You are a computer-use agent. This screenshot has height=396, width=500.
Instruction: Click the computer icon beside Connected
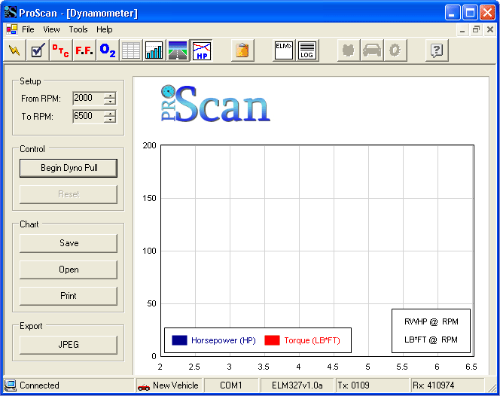11,385
